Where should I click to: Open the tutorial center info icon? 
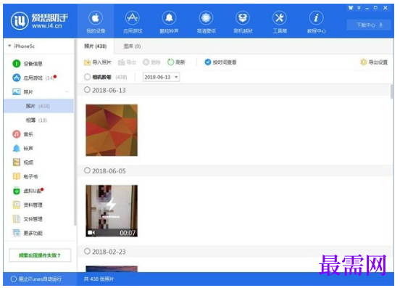(x=316, y=18)
